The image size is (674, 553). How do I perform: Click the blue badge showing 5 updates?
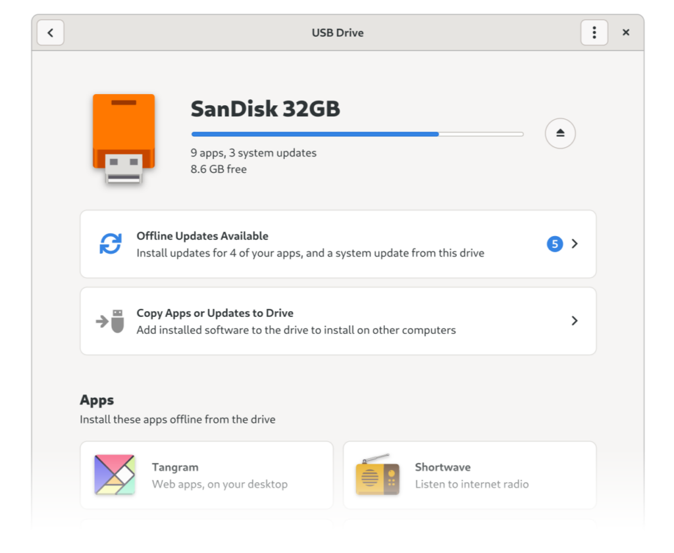[x=554, y=244]
